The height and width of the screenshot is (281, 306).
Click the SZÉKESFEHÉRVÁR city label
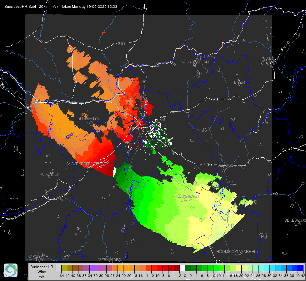(89, 164)
